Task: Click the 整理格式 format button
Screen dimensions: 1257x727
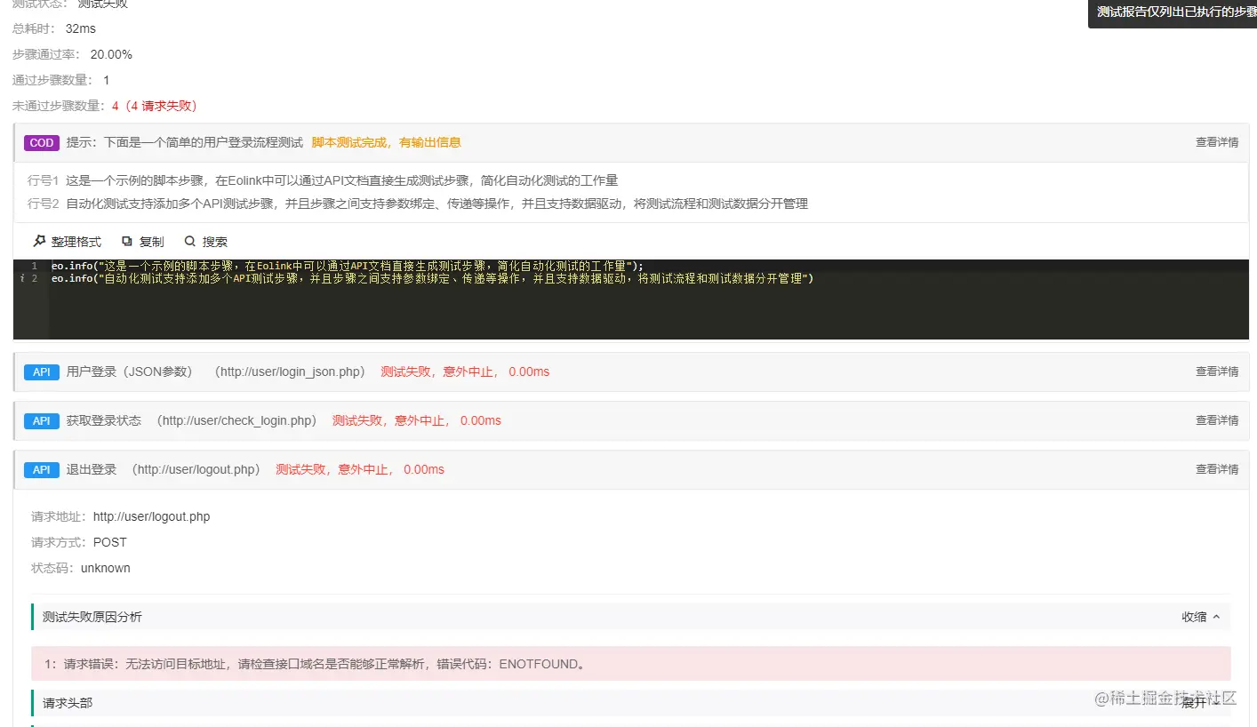Action: tap(68, 242)
